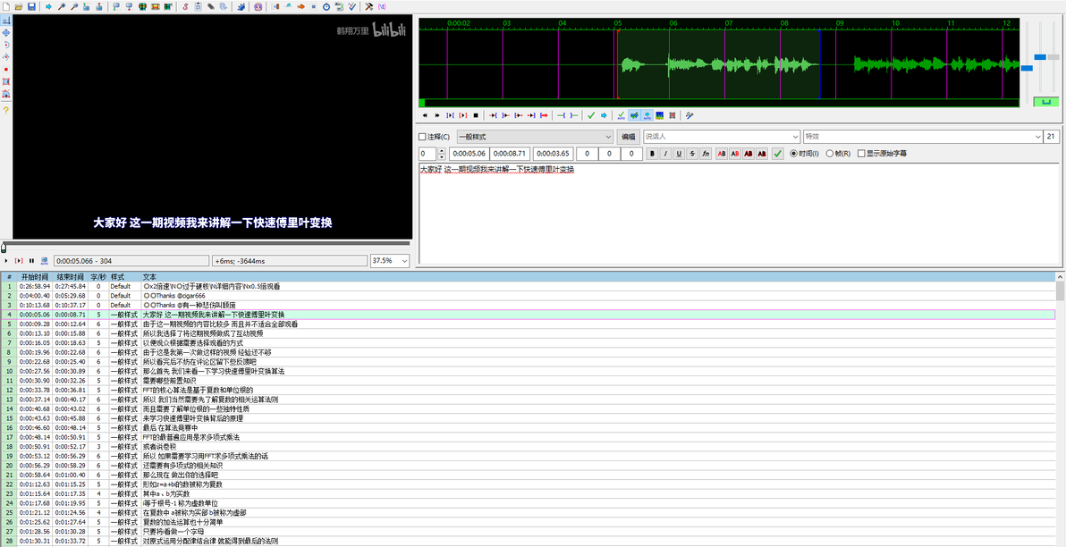
Task: Play current audio line
Action: [x=463, y=115]
